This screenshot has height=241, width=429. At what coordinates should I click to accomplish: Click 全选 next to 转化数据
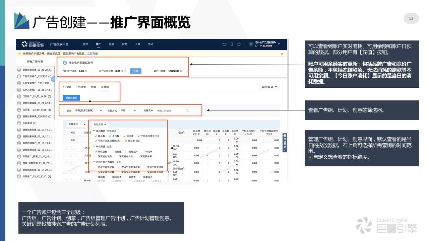109,146
